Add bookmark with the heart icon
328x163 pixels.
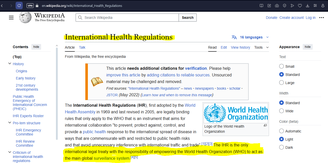(x=300, y=6)
